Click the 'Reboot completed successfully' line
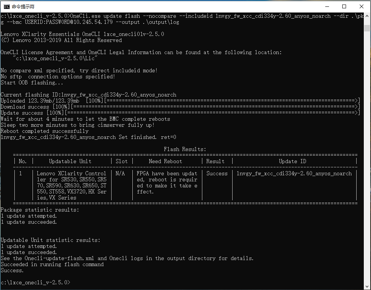 pos(45,131)
